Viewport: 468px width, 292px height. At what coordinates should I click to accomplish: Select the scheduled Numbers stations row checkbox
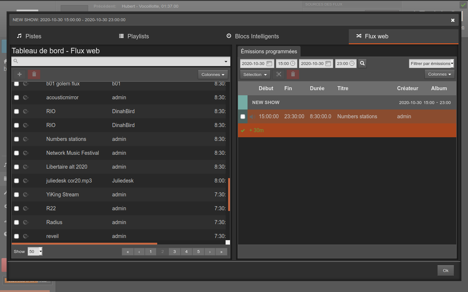[243, 116]
